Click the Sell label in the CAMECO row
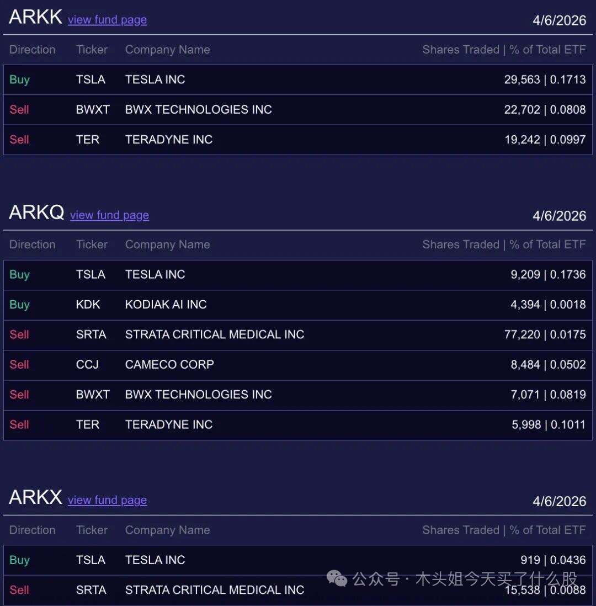This screenshot has height=606, width=596. (19, 364)
